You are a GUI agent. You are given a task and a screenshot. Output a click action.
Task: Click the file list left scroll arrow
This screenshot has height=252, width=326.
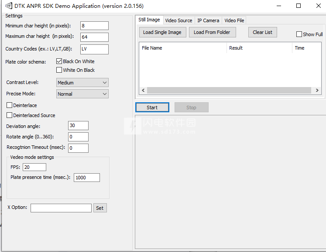click(143, 90)
